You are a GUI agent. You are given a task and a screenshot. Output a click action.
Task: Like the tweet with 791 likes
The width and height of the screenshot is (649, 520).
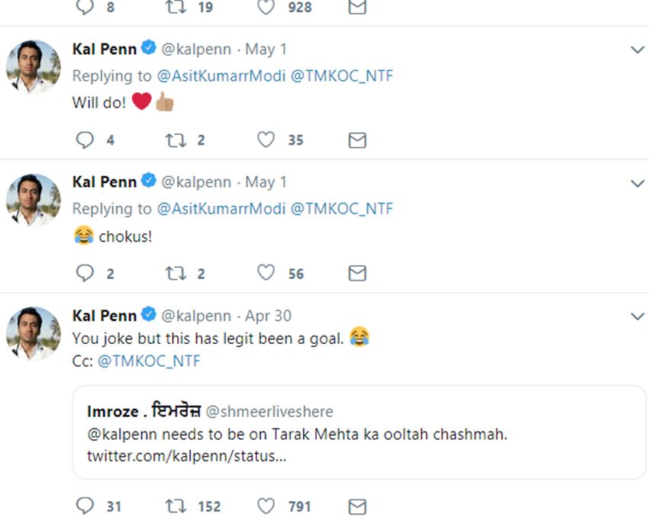click(x=266, y=506)
